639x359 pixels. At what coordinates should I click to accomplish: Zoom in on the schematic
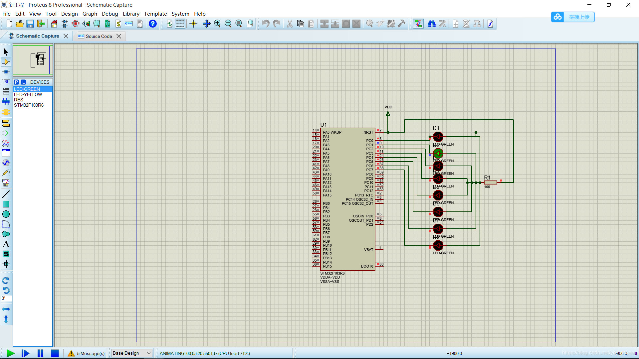pos(217,24)
